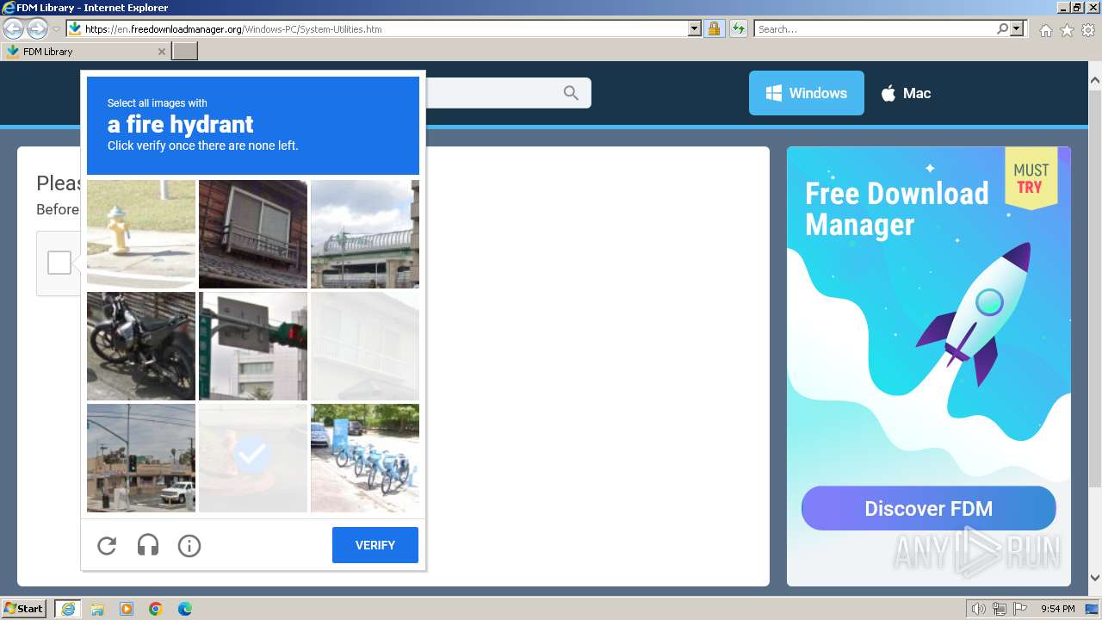Click the Discover FDM button
This screenshot has width=1102, height=620.
click(929, 508)
